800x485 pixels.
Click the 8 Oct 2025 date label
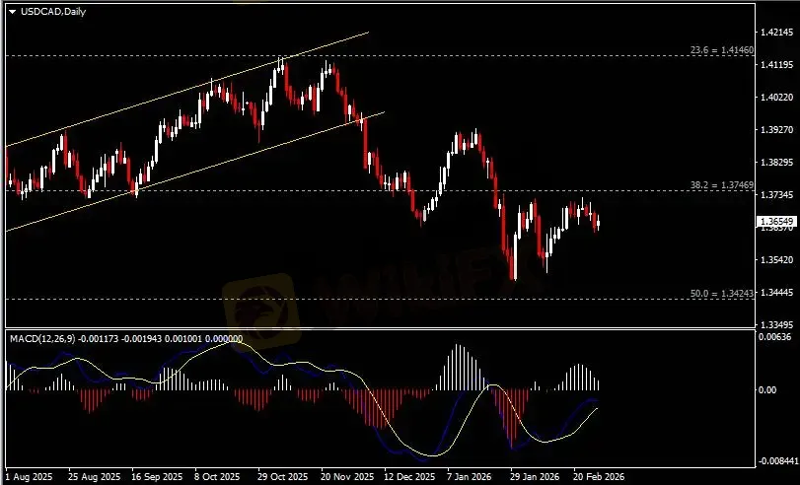click(217, 477)
